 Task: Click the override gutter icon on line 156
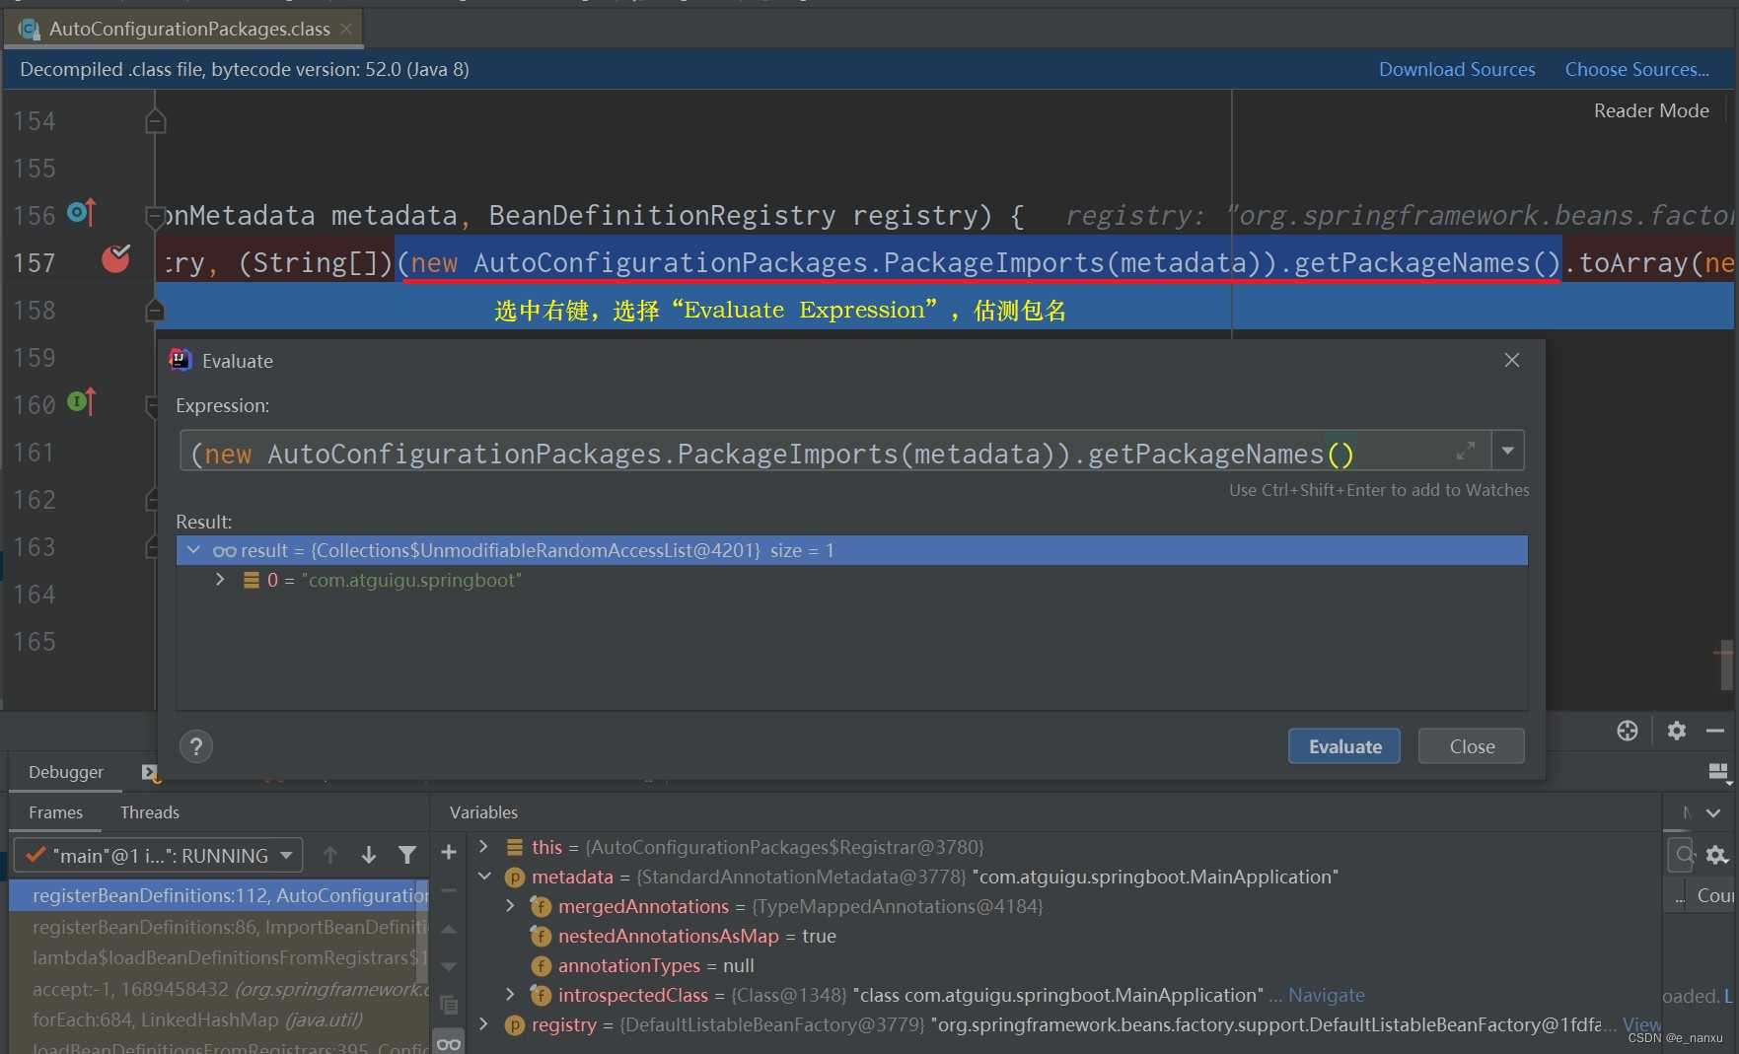click(x=81, y=212)
